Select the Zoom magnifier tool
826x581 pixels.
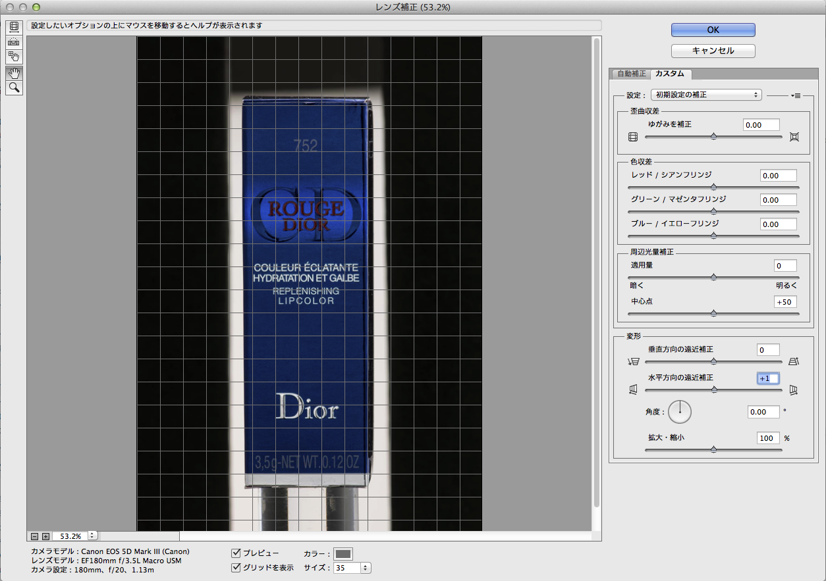[x=14, y=88]
